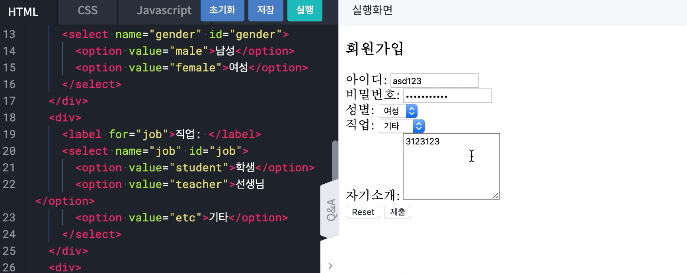Open the 성별 gender dropdown

397,111
